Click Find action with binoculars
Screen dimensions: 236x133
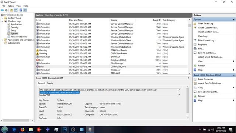point(201,48)
